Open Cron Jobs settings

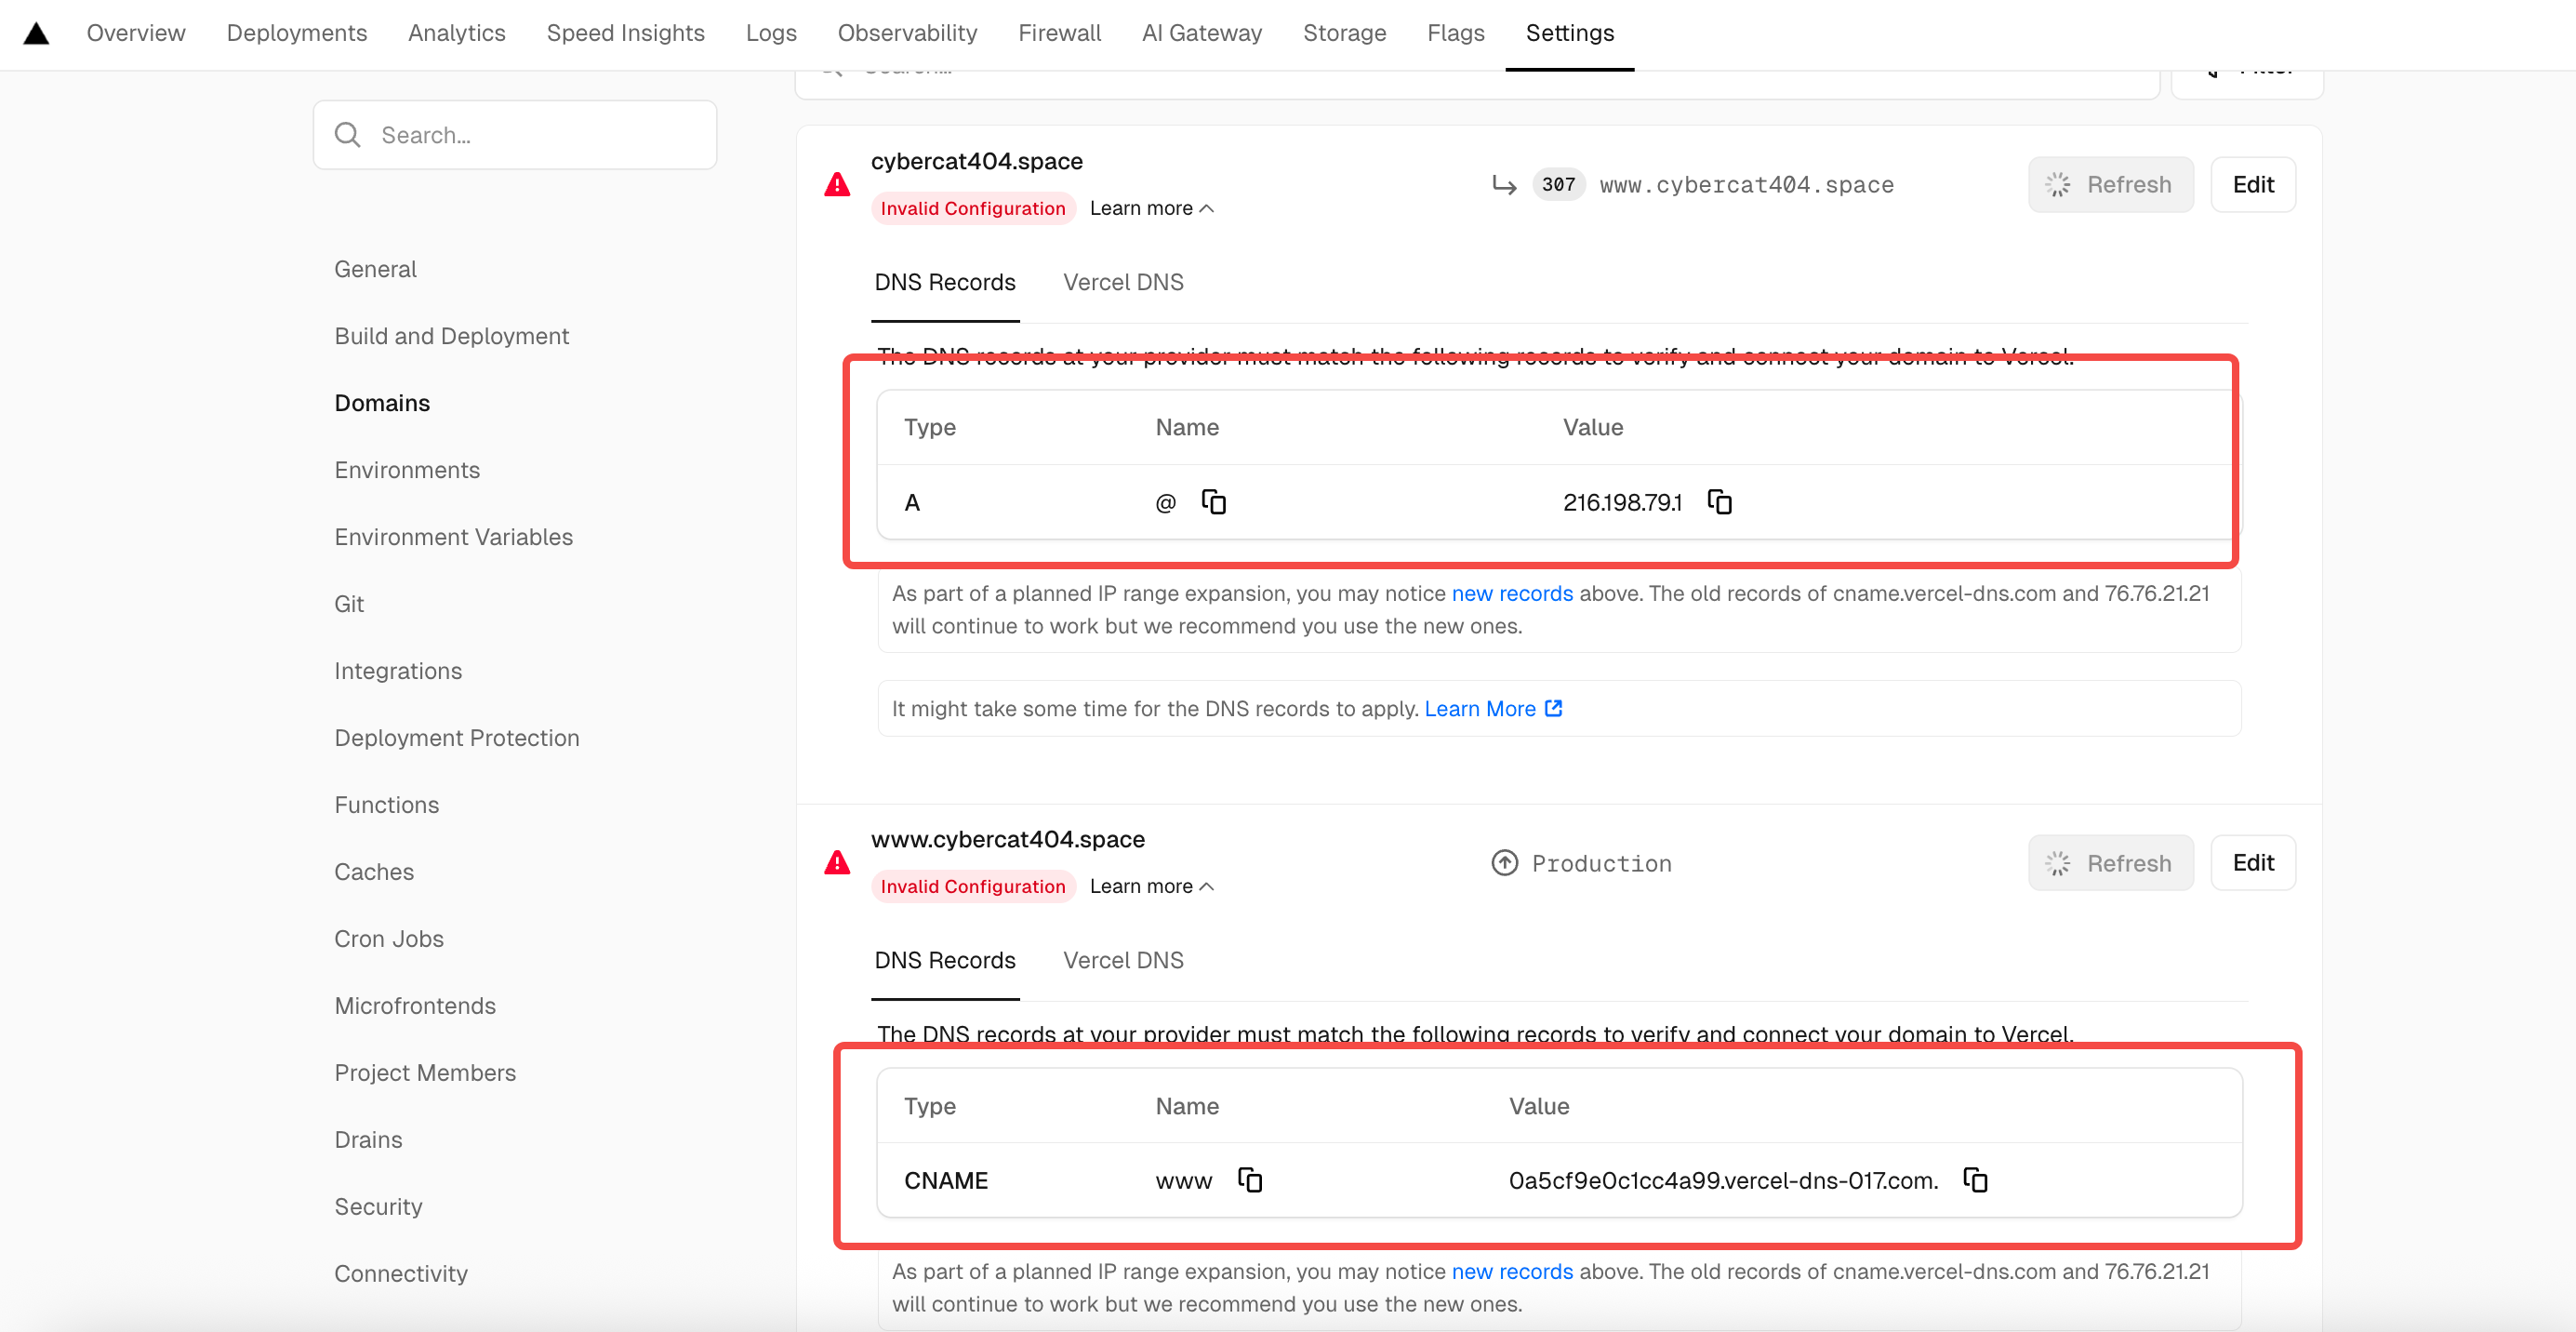pos(389,939)
